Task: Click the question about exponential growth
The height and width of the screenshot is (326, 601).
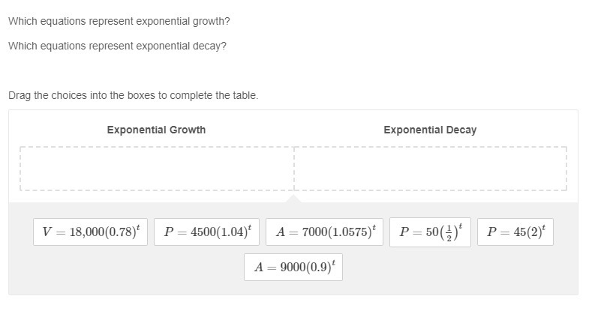Action: [119, 21]
